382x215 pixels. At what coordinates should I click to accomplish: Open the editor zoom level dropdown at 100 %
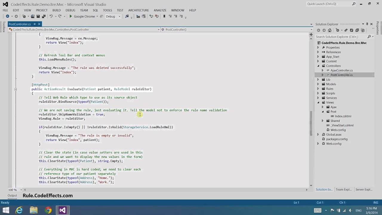click(21, 190)
